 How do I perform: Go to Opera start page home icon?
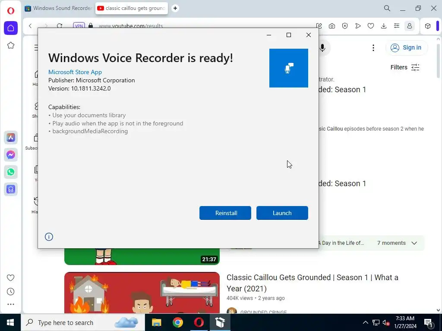11,28
